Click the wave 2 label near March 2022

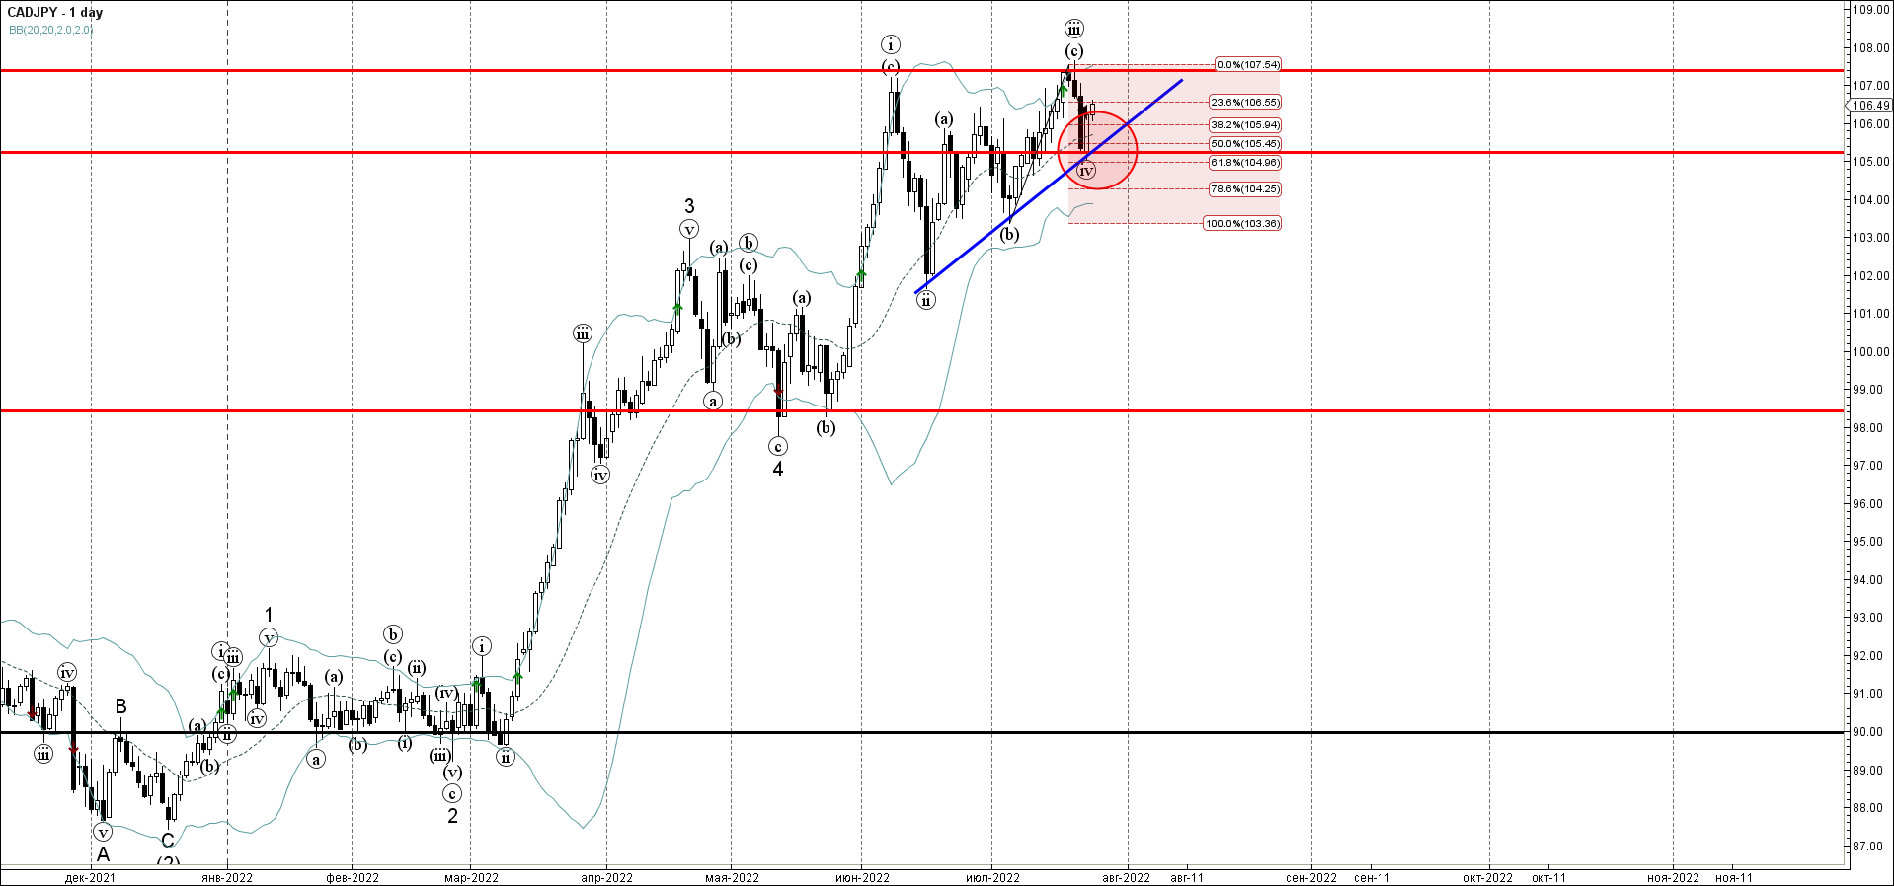452,816
